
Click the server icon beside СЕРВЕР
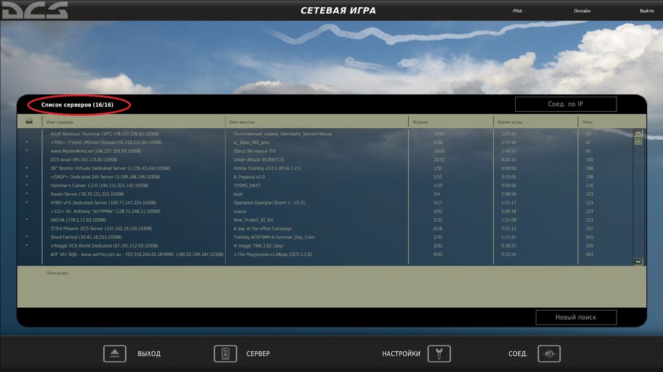click(x=225, y=353)
